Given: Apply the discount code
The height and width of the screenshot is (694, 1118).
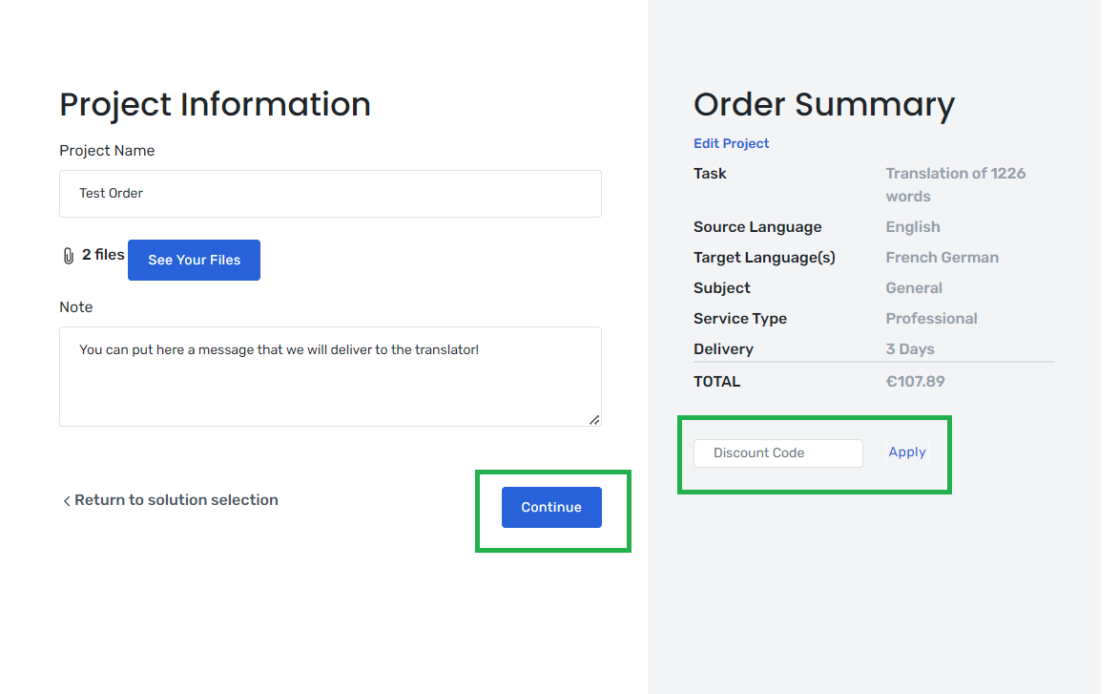Looking at the screenshot, I should click(x=907, y=452).
